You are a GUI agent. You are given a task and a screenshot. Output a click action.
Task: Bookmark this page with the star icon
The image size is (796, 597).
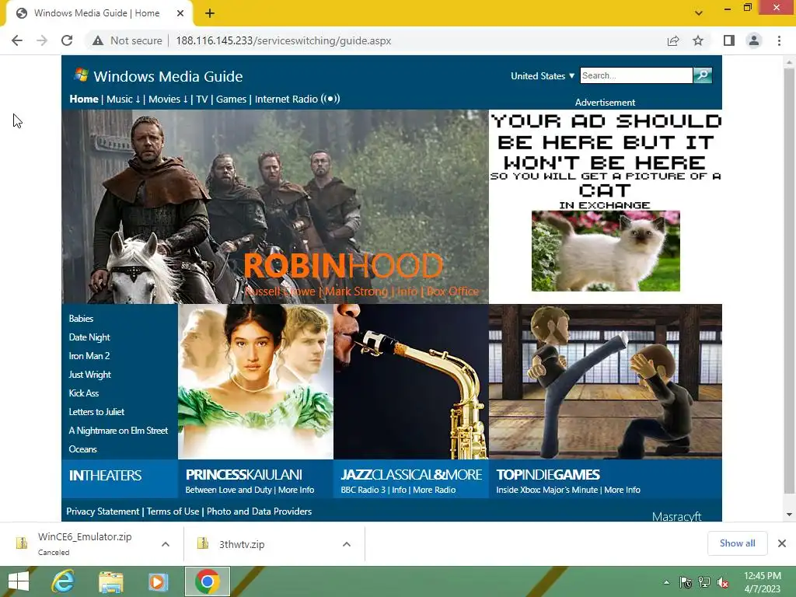698,40
